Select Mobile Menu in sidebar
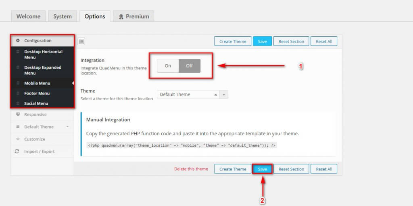Viewport: 413px width, 206px height. pyautogui.click(x=42, y=83)
